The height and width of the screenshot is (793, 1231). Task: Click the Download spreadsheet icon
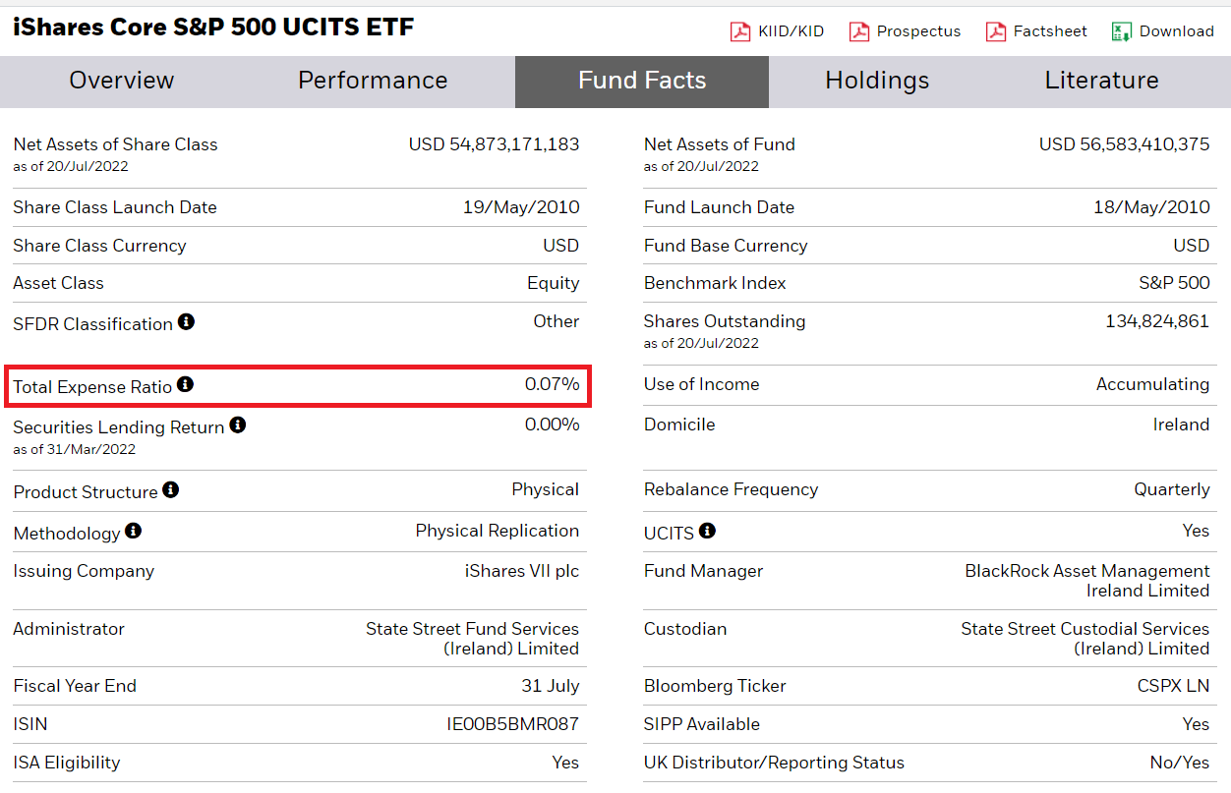[1122, 31]
